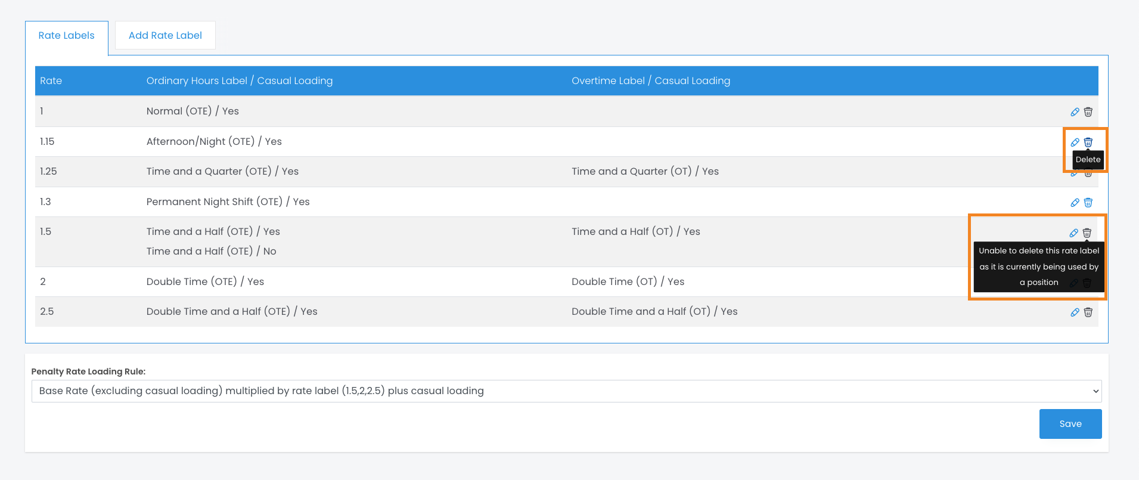Edit the Double Time and a Half row
Viewport: 1139px width, 480px height.
(x=1075, y=312)
